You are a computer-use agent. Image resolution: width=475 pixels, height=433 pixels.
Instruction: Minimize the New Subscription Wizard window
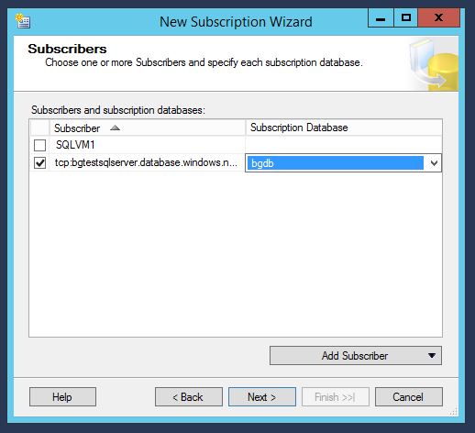click(381, 18)
